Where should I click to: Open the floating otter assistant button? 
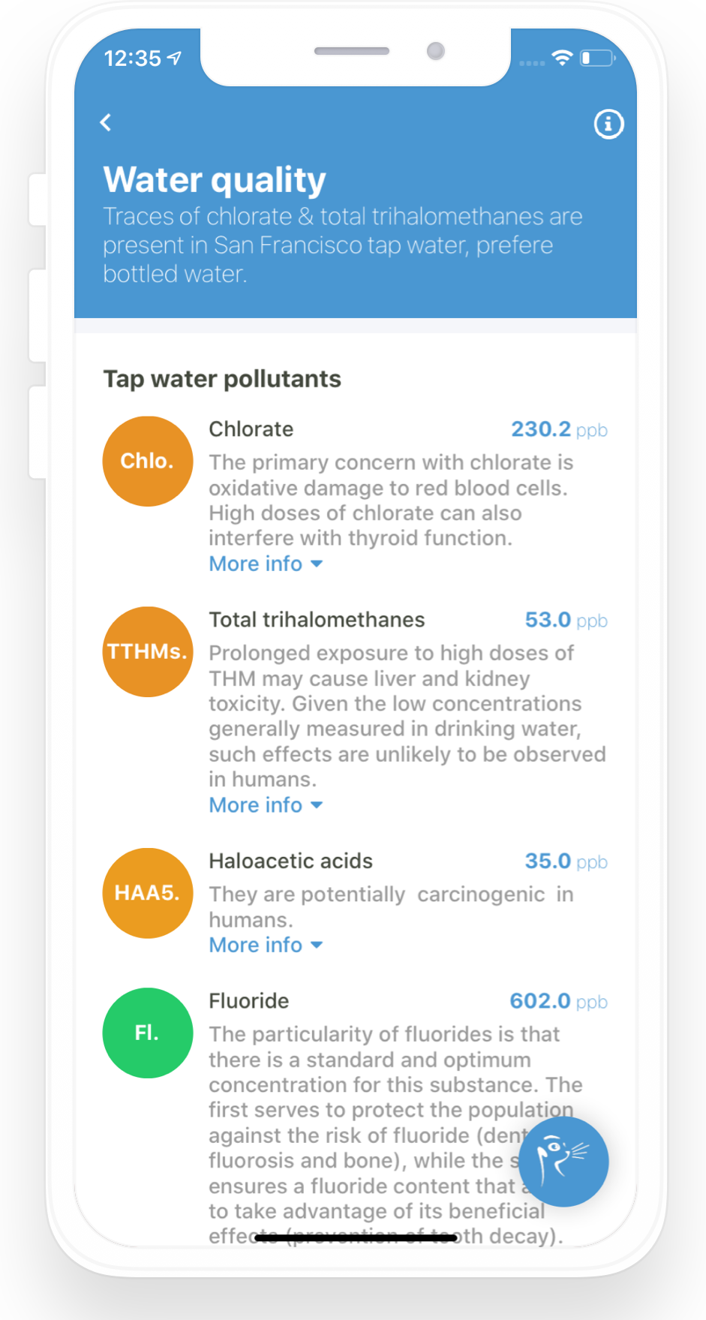[x=563, y=1161]
